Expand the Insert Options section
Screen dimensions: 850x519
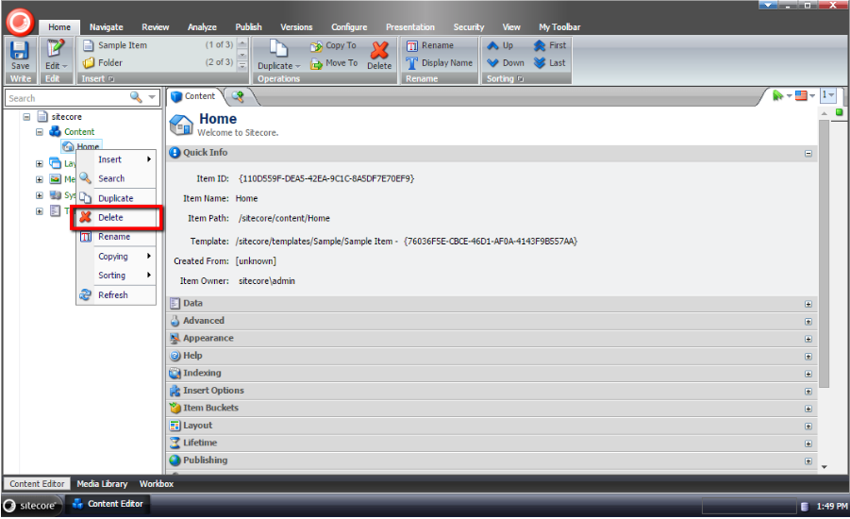808,391
